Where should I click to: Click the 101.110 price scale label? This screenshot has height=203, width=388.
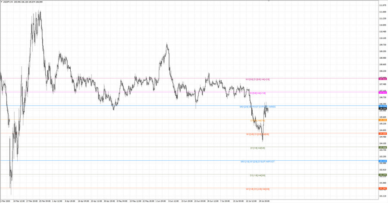[383, 196]
